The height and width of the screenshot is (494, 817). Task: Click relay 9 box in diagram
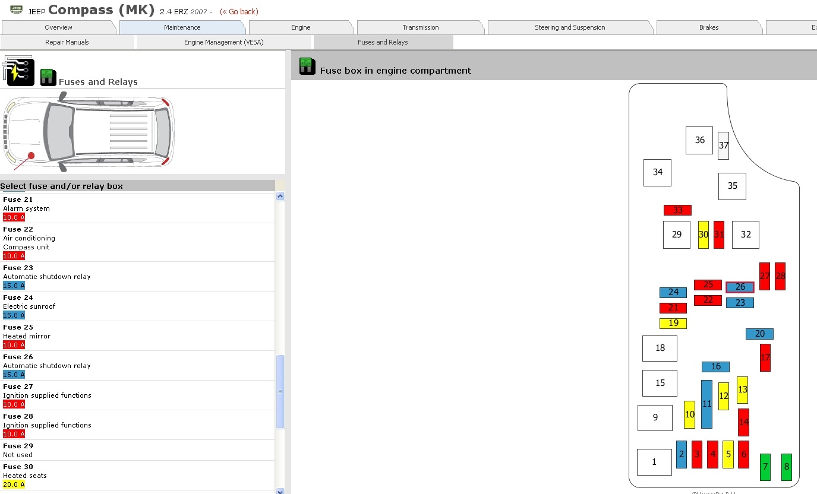655,417
